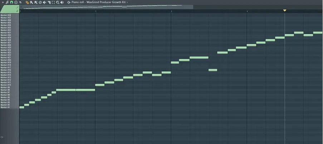Screen dimensions: 323x144
Task: Open the wrench Tools menu
Action: click(7, 2)
